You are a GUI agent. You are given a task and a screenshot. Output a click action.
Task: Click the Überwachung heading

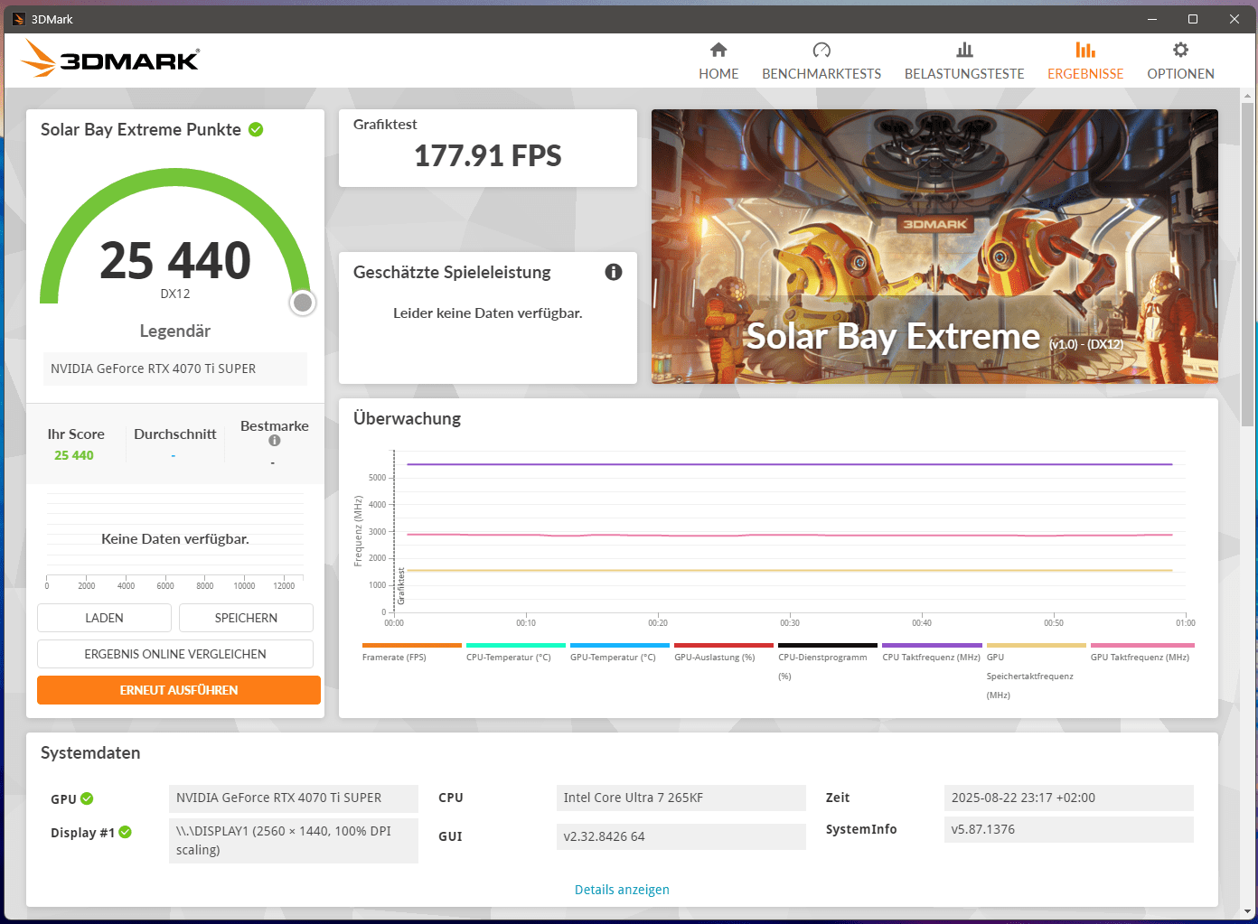[x=407, y=418]
